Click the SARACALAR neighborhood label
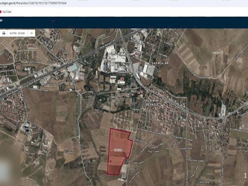 coord(157,62)
